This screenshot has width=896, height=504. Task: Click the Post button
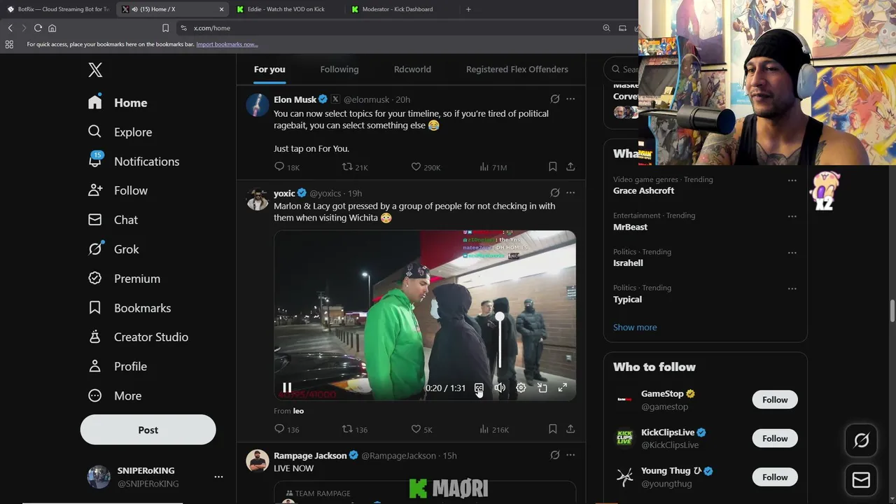[x=148, y=430]
